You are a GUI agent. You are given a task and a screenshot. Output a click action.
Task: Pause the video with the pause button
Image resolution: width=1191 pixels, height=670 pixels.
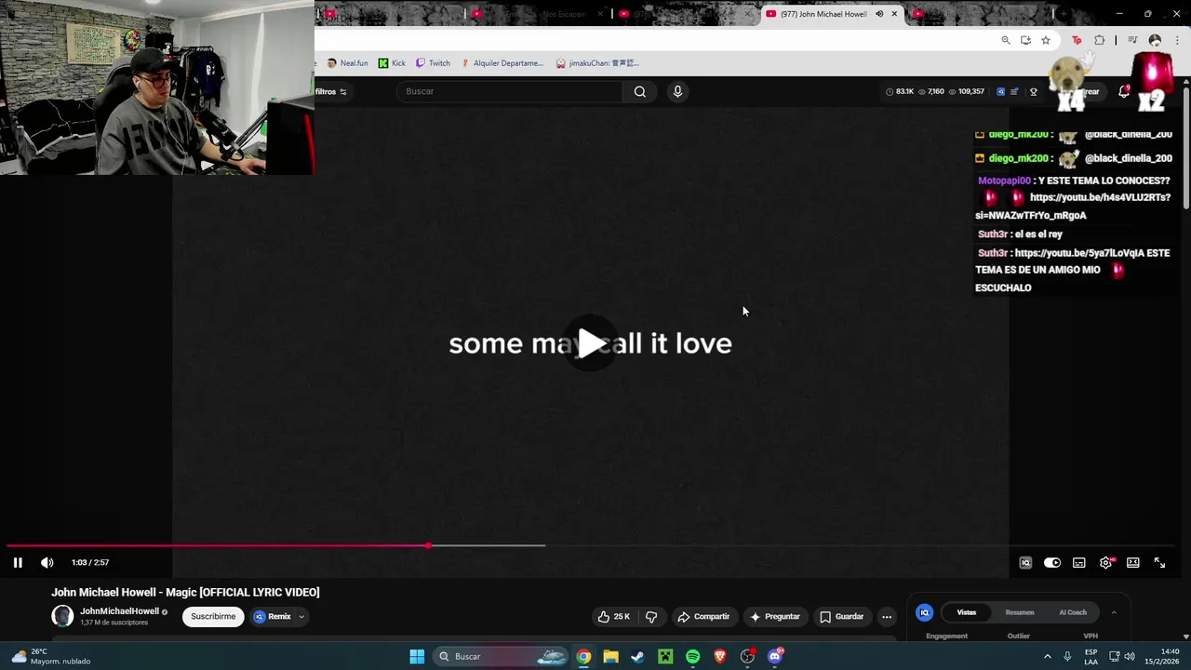point(18,562)
